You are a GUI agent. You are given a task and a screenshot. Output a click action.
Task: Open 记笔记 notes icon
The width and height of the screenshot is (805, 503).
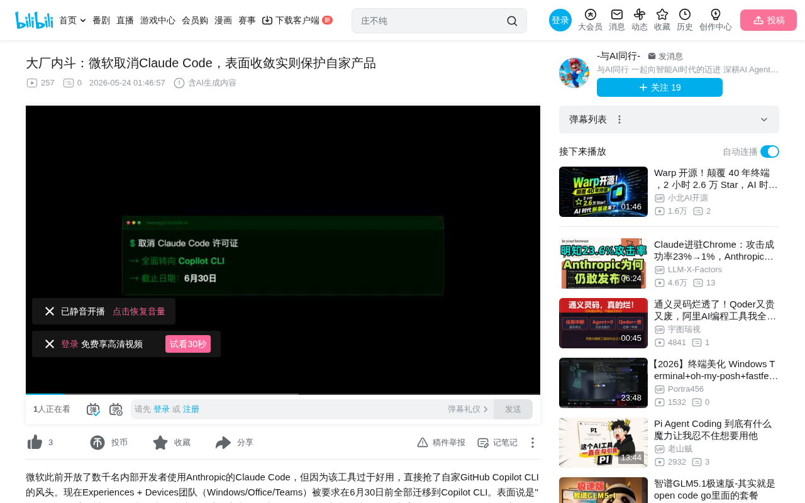[483, 443]
